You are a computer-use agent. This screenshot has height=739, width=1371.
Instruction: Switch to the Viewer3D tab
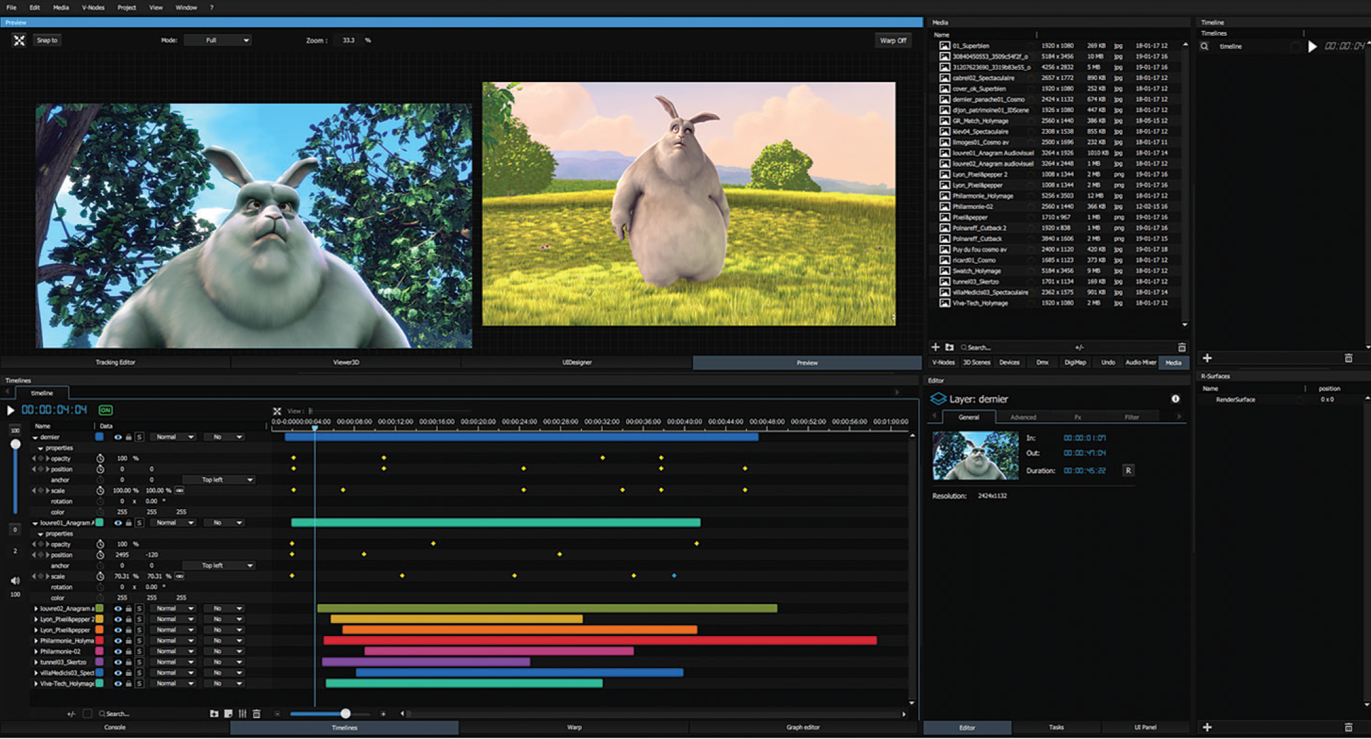[346, 362]
